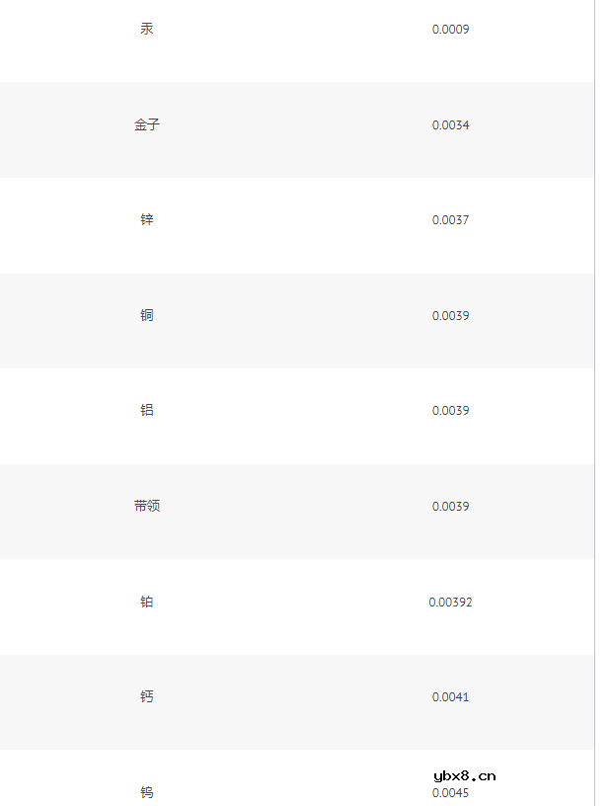The height and width of the screenshot is (806, 610).
Task: Click the 铜 material name
Action: click(x=147, y=316)
